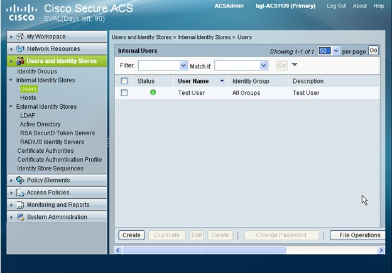The image size is (392, 273).
Task: Collapse External Identity Stores tree node
Action: (x=11, y=106)
